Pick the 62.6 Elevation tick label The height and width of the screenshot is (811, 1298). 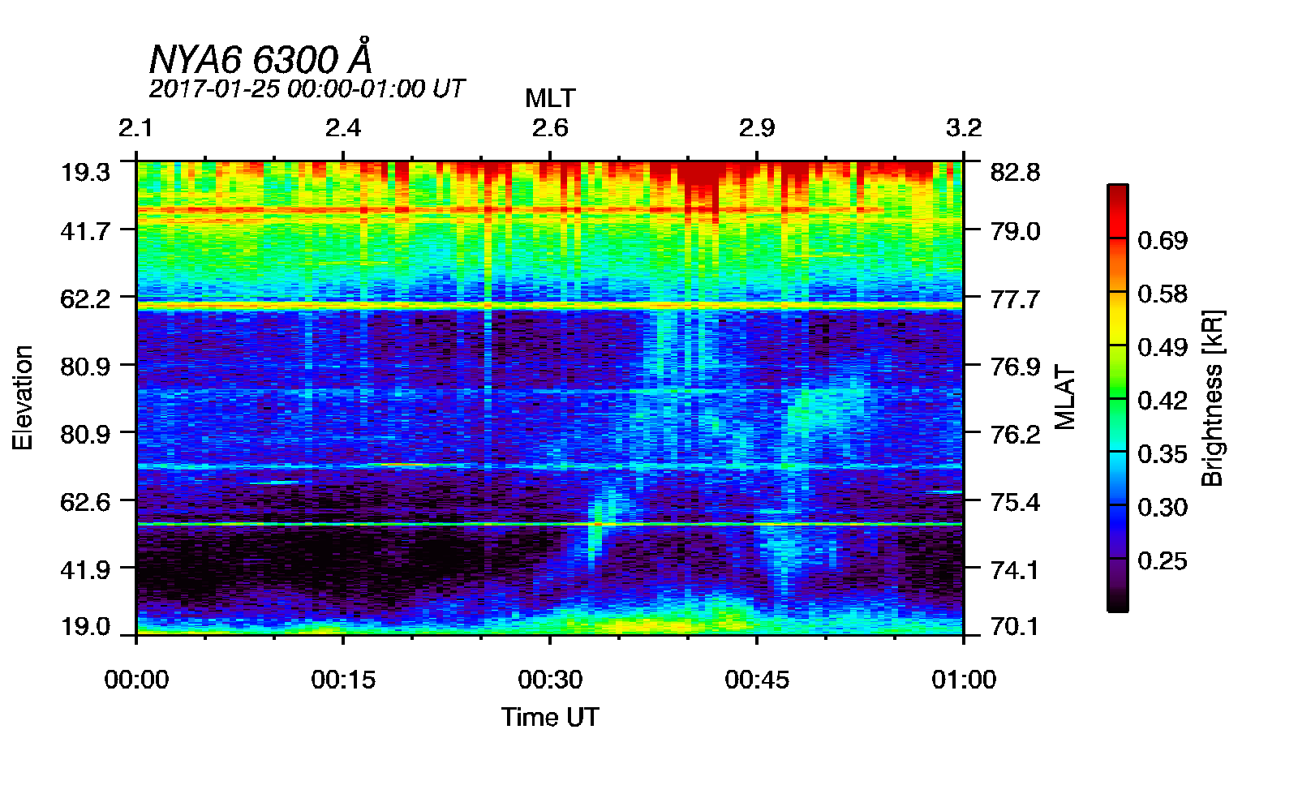pyautogui.click(x=85, y=502)
